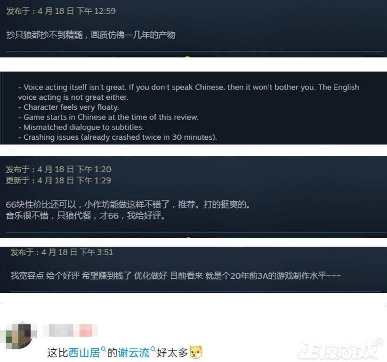Click the watermark logo in the corner
The image size is (387, 362).
click(x=341, y=349)
